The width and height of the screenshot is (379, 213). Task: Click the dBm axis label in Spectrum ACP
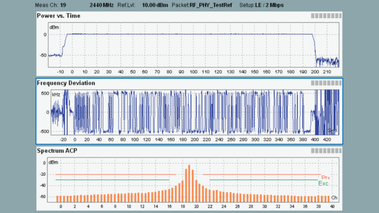pyautogui.click(x=53, y=162)
